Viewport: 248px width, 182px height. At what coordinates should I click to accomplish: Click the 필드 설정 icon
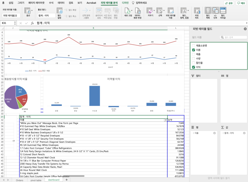coord(60,11)
